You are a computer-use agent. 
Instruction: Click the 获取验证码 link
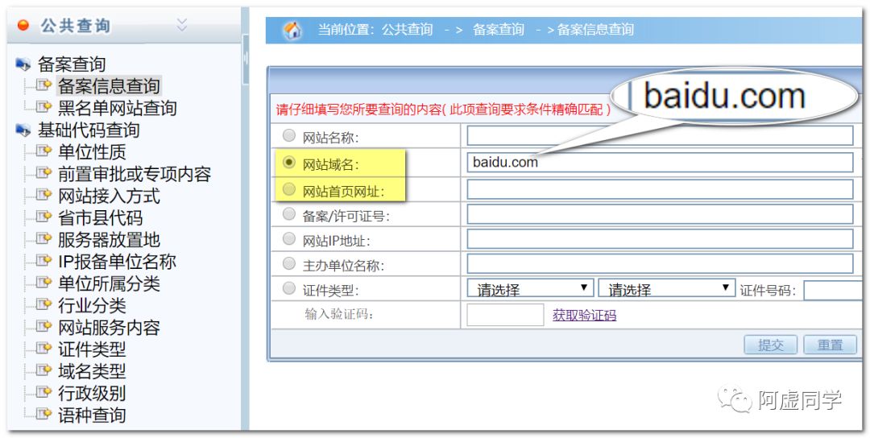click(584, 316)
